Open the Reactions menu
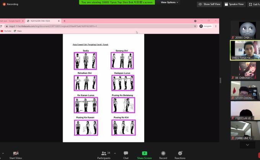260x160 pixels. click(180, 153)
